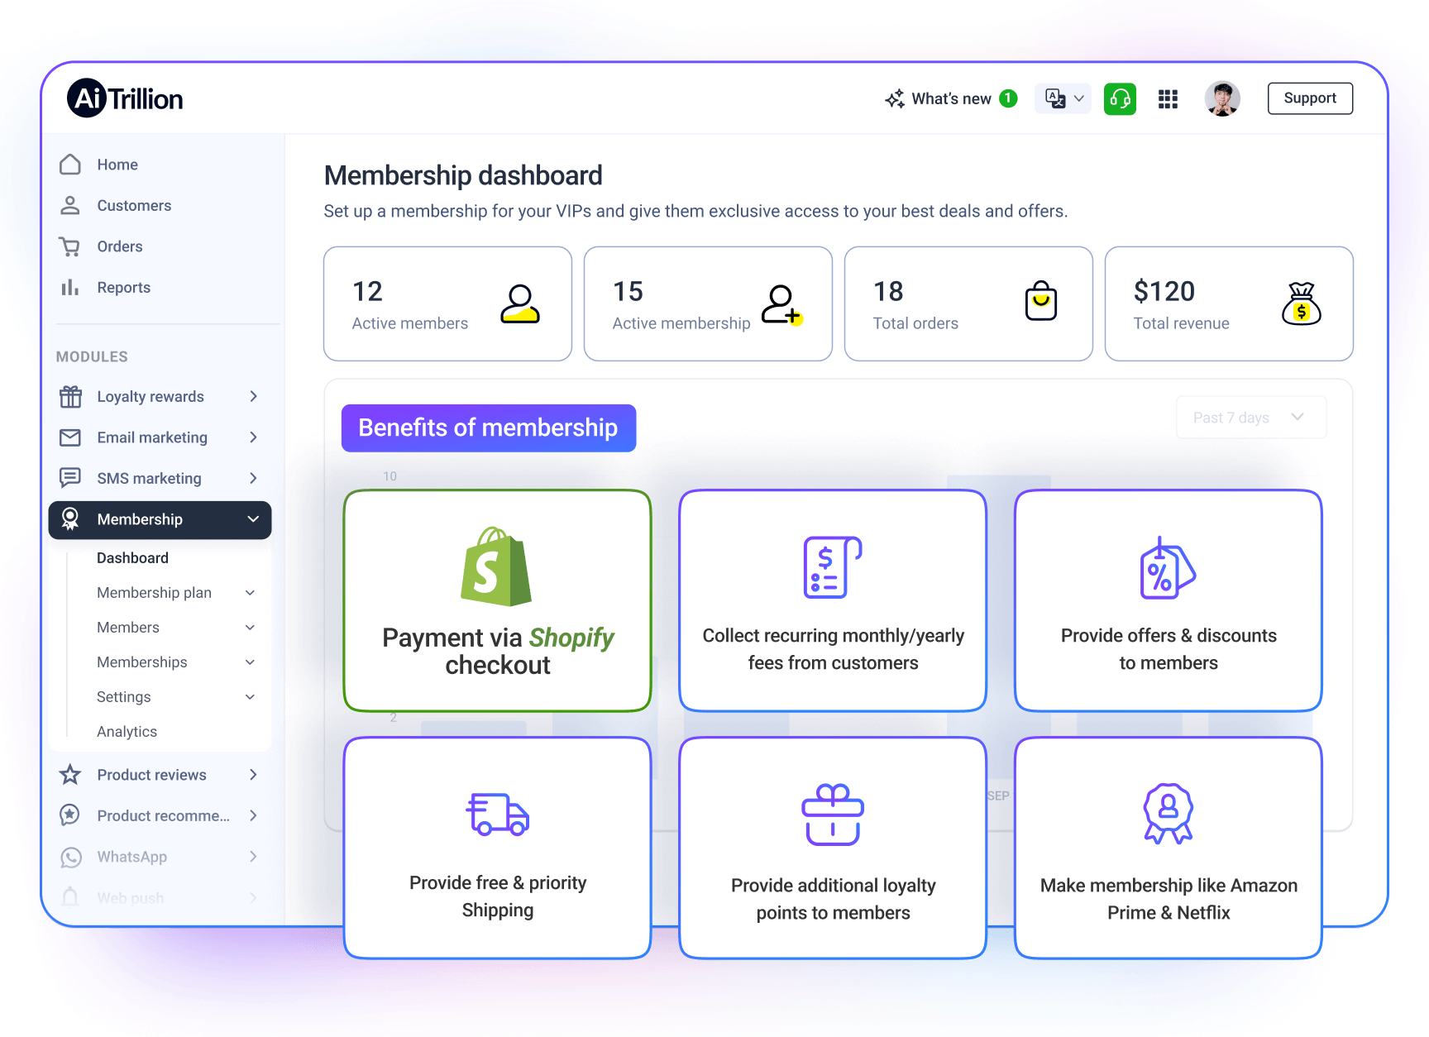The height and width of the screenshot is (1037, 1429).
Task: Open the apps grid icon
Action: pyautogui.click(x=1168, y=99)
